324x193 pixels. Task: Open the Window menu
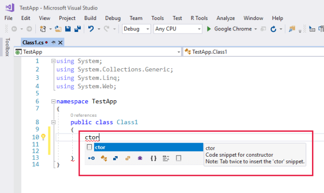(x=253, y=18)
